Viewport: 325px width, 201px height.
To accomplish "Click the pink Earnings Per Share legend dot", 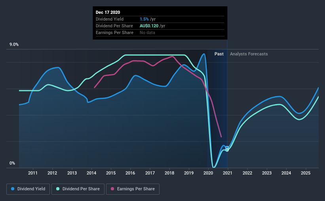I will (112, 189).
